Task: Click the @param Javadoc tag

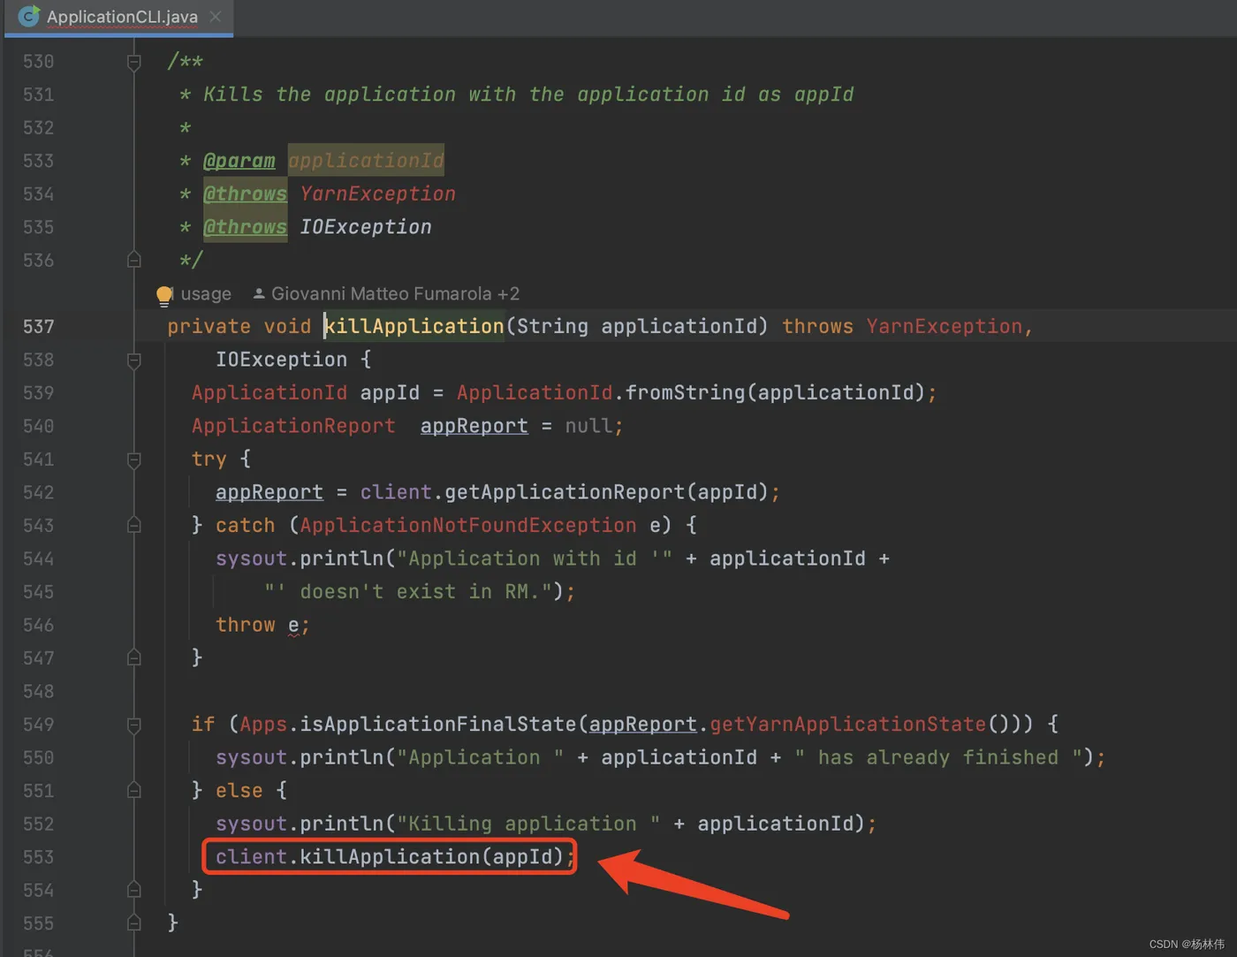Action: (x=239, y=161)
